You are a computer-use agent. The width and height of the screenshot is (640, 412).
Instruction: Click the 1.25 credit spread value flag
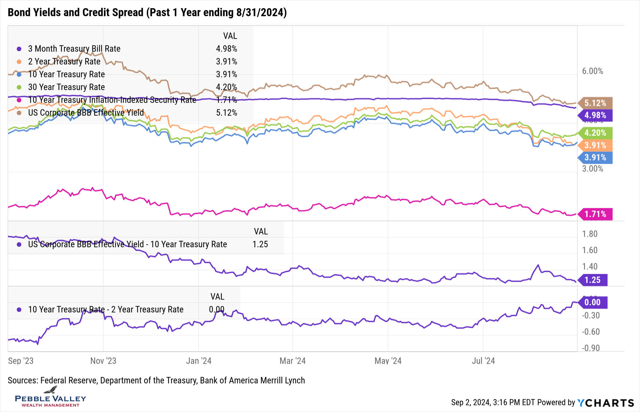click(593, 280)
